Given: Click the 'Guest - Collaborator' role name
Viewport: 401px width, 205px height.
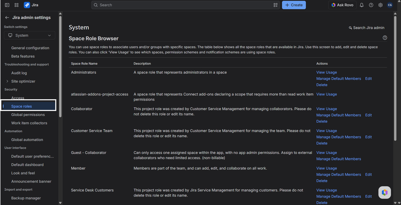Looking at the screenshot, I should click(x=88, y=153).
